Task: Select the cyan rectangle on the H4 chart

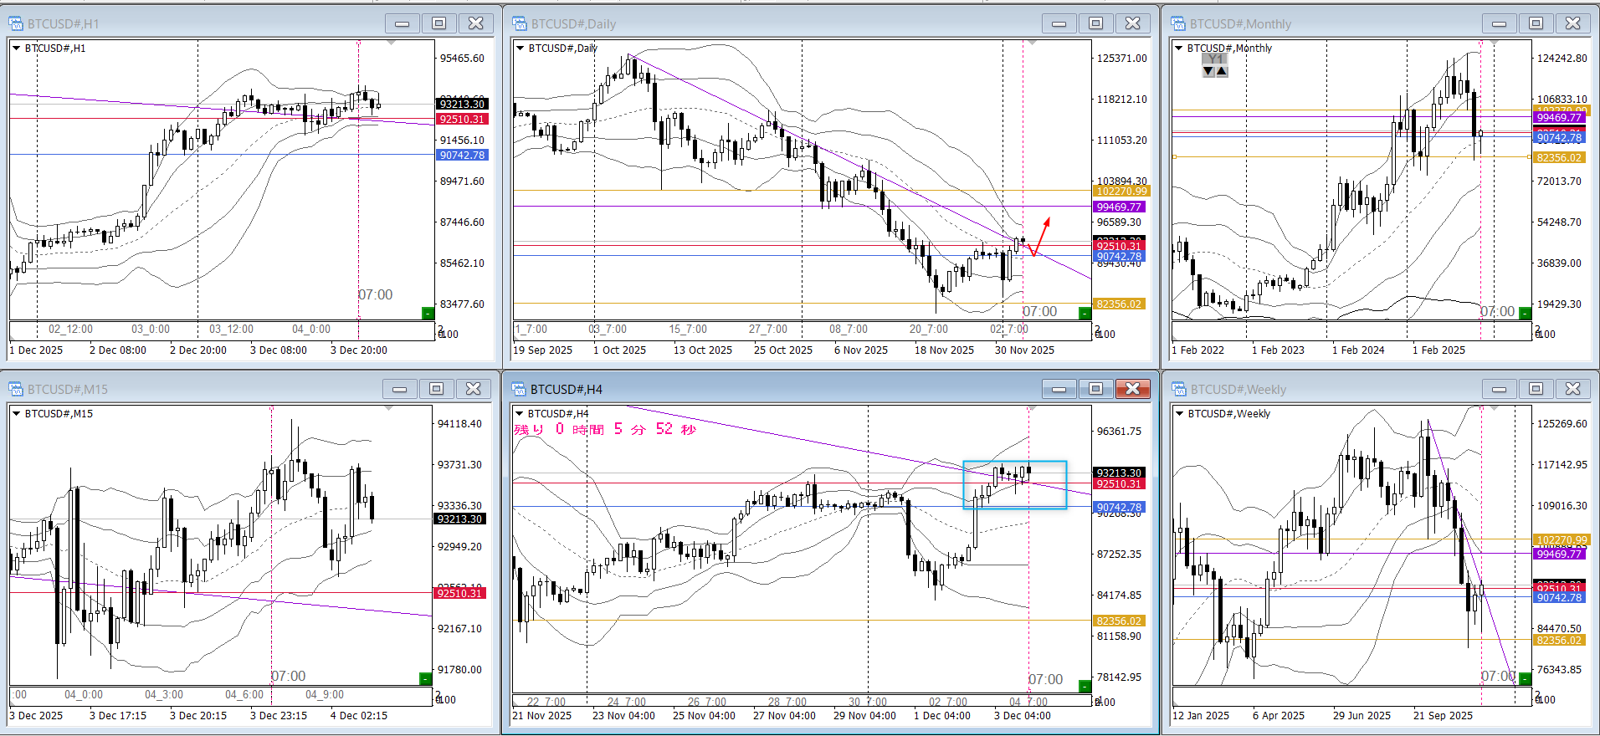Action: click(1015, 462)
